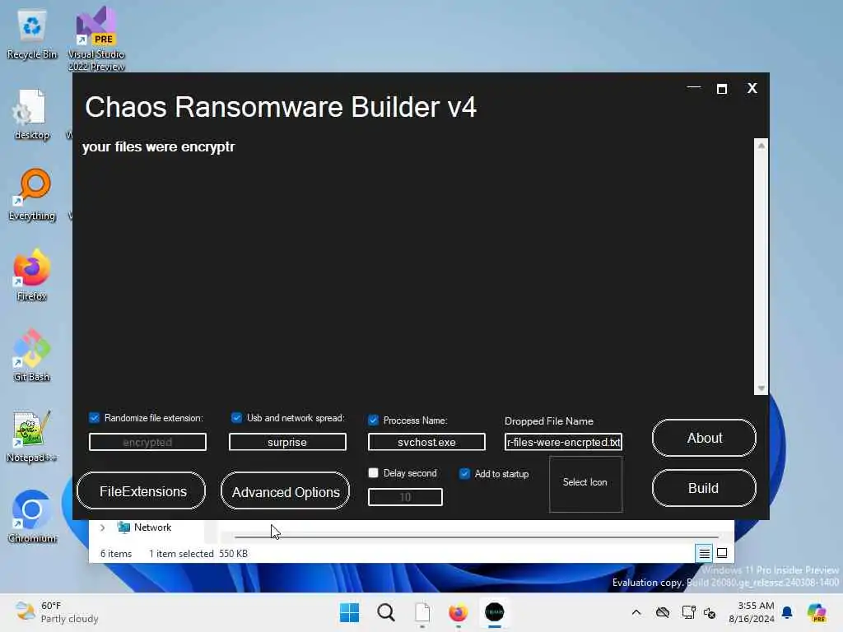Screen dimensions: 843x632
Task: Launch the Everything search shortcut
Action: 32,194
